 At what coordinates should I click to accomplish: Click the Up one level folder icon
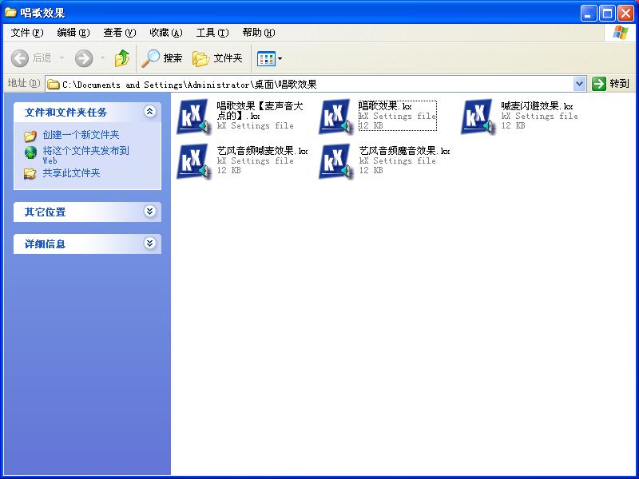(x=121, y=58)
